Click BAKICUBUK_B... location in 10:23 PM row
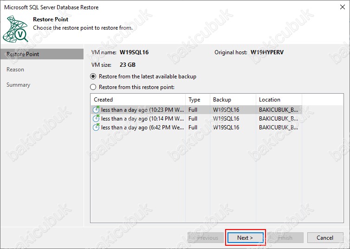Viewport: 350px width, 249px height. click(279, 110)
